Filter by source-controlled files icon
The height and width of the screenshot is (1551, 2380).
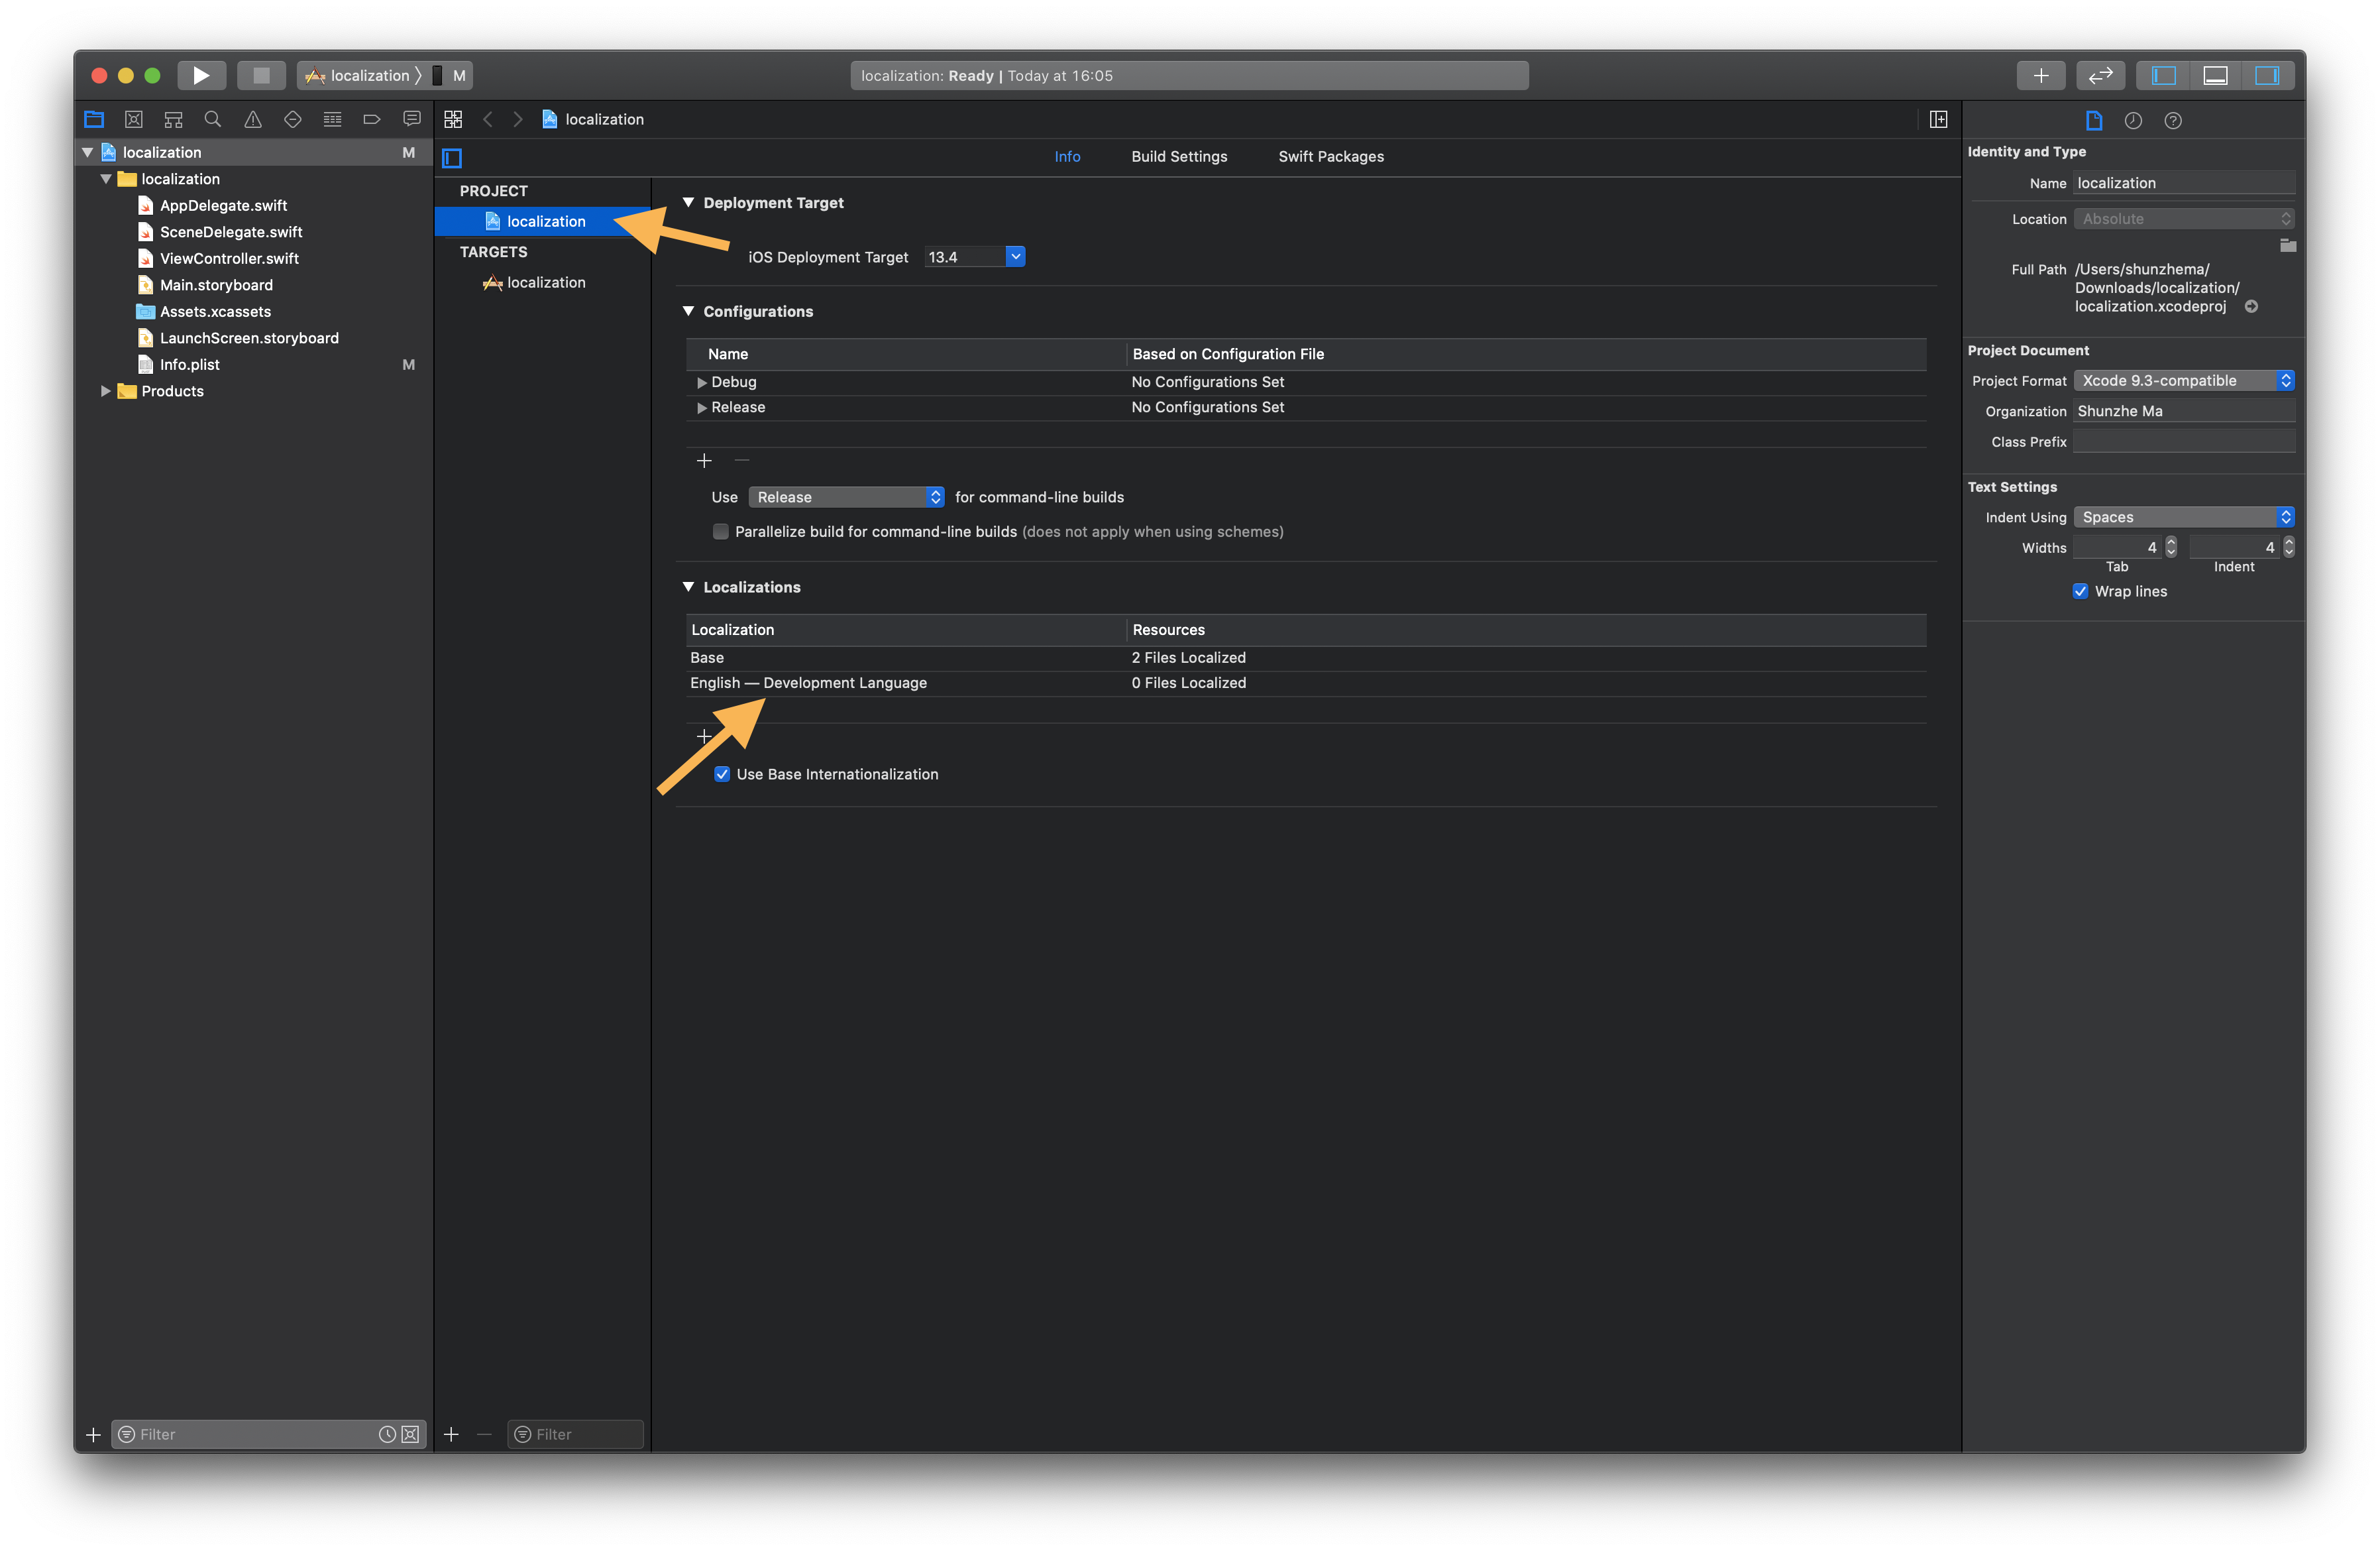point(410,1434)
